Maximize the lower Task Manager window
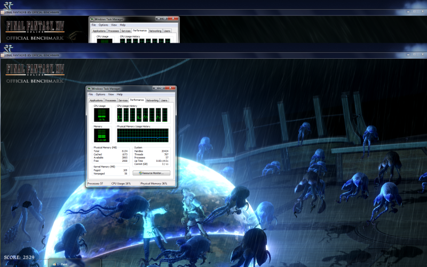The width and height of the screenshot is (427, 267). 162,88
